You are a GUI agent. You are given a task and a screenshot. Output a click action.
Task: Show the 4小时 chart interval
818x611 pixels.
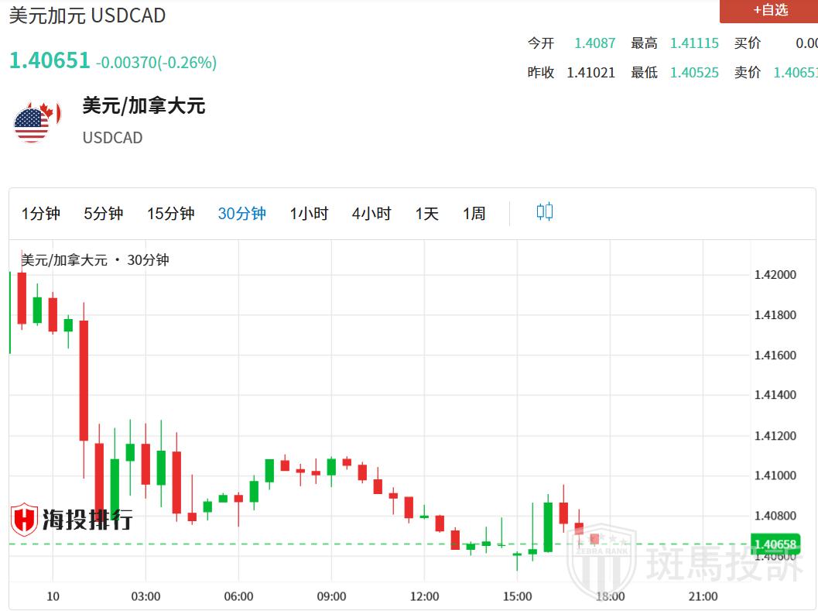(371, 214)
